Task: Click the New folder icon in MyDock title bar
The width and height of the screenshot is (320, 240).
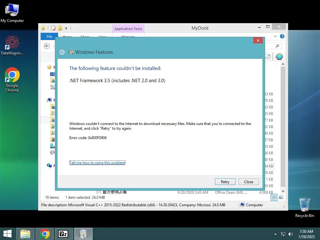Action: pos(60,28)
